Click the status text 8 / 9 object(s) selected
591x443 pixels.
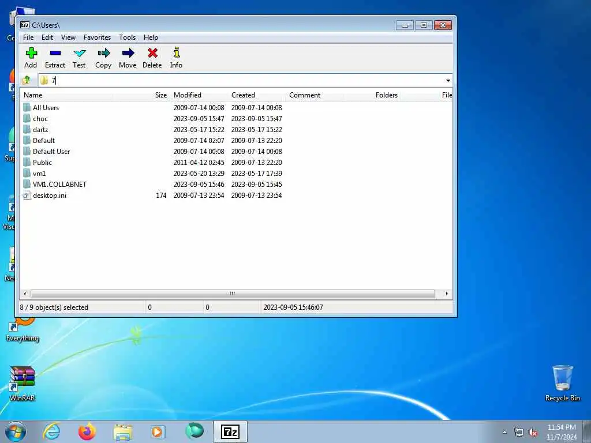click(54, 307)
